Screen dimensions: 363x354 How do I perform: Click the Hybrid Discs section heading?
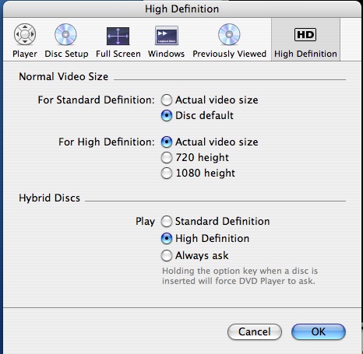tap(49, 198)
